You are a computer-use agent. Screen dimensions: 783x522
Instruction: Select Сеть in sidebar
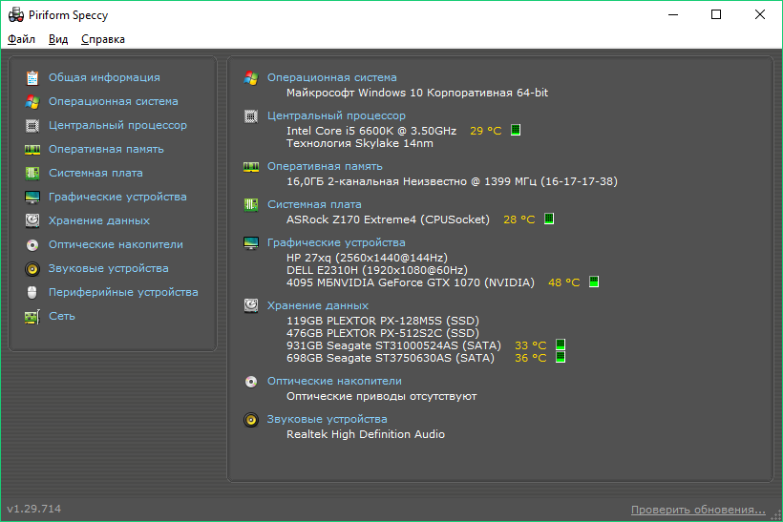[x=62, y=316]
